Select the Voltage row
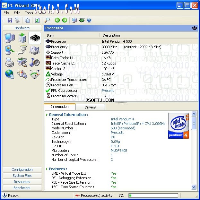Image resolution: width=200 pixels, height=200 pixels. 121,74
